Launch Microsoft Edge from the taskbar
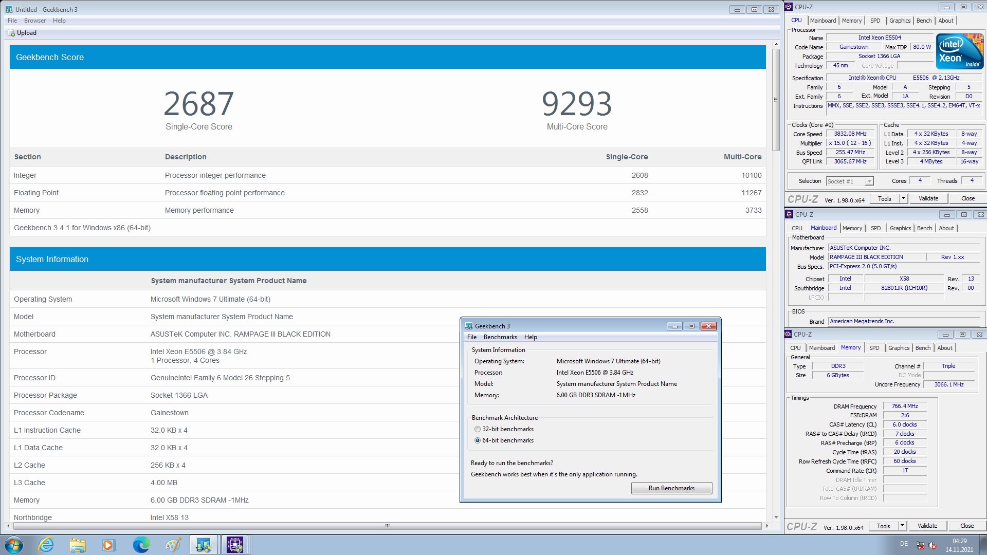This screenshot has width=987, height=555. click(141, 545)
